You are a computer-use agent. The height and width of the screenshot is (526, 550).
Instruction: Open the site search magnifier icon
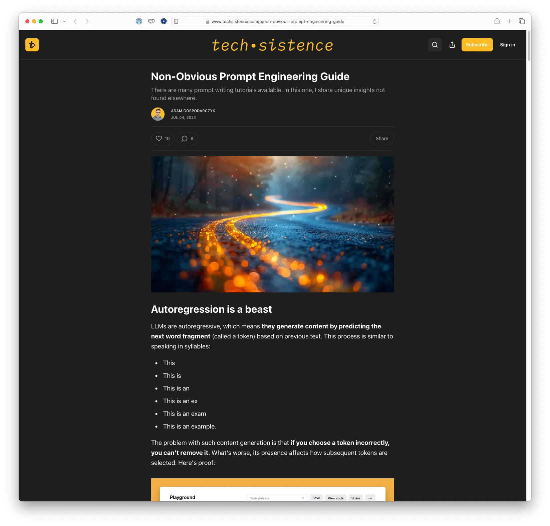coord(435,45)
